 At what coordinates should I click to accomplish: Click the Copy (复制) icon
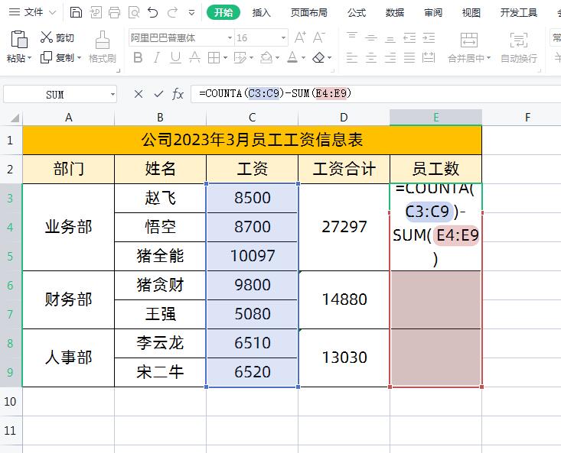coord(46,57)
